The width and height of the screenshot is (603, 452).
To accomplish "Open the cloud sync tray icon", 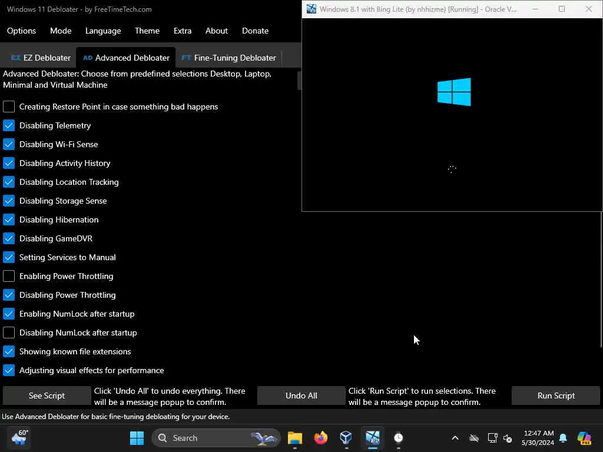I will (474, 438).
